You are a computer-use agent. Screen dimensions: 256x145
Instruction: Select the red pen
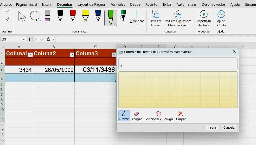pos(73,16)
